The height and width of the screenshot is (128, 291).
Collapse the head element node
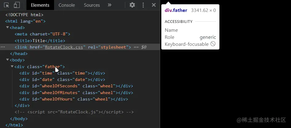click(x=7, y=27)
